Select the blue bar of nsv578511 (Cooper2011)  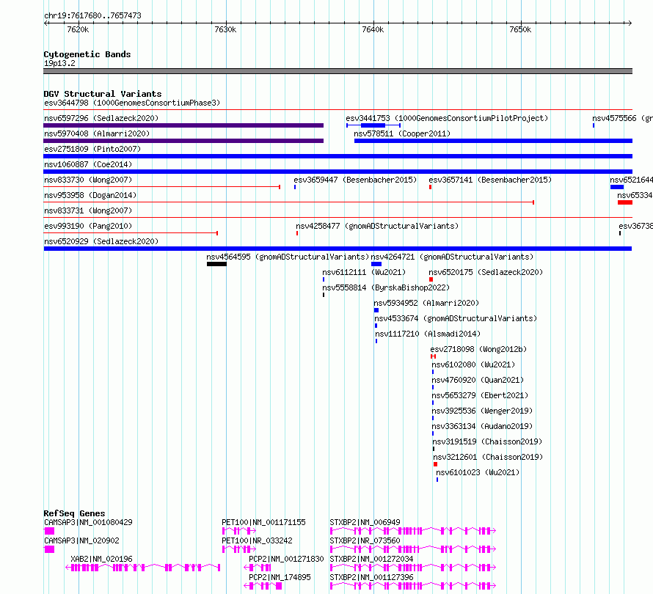pyautogui.click(x=493, y=141)
